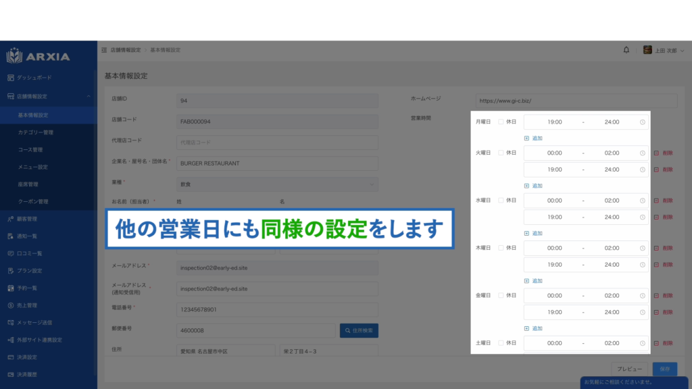Open the notification bell
The image size is (692, 389).
pos(626,50)
